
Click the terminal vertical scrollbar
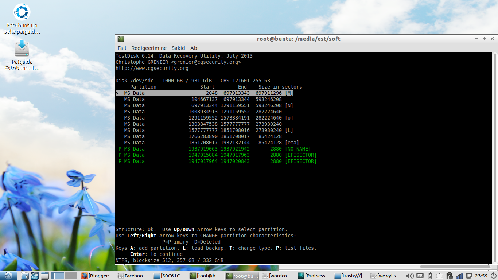(x=495, y=158)
